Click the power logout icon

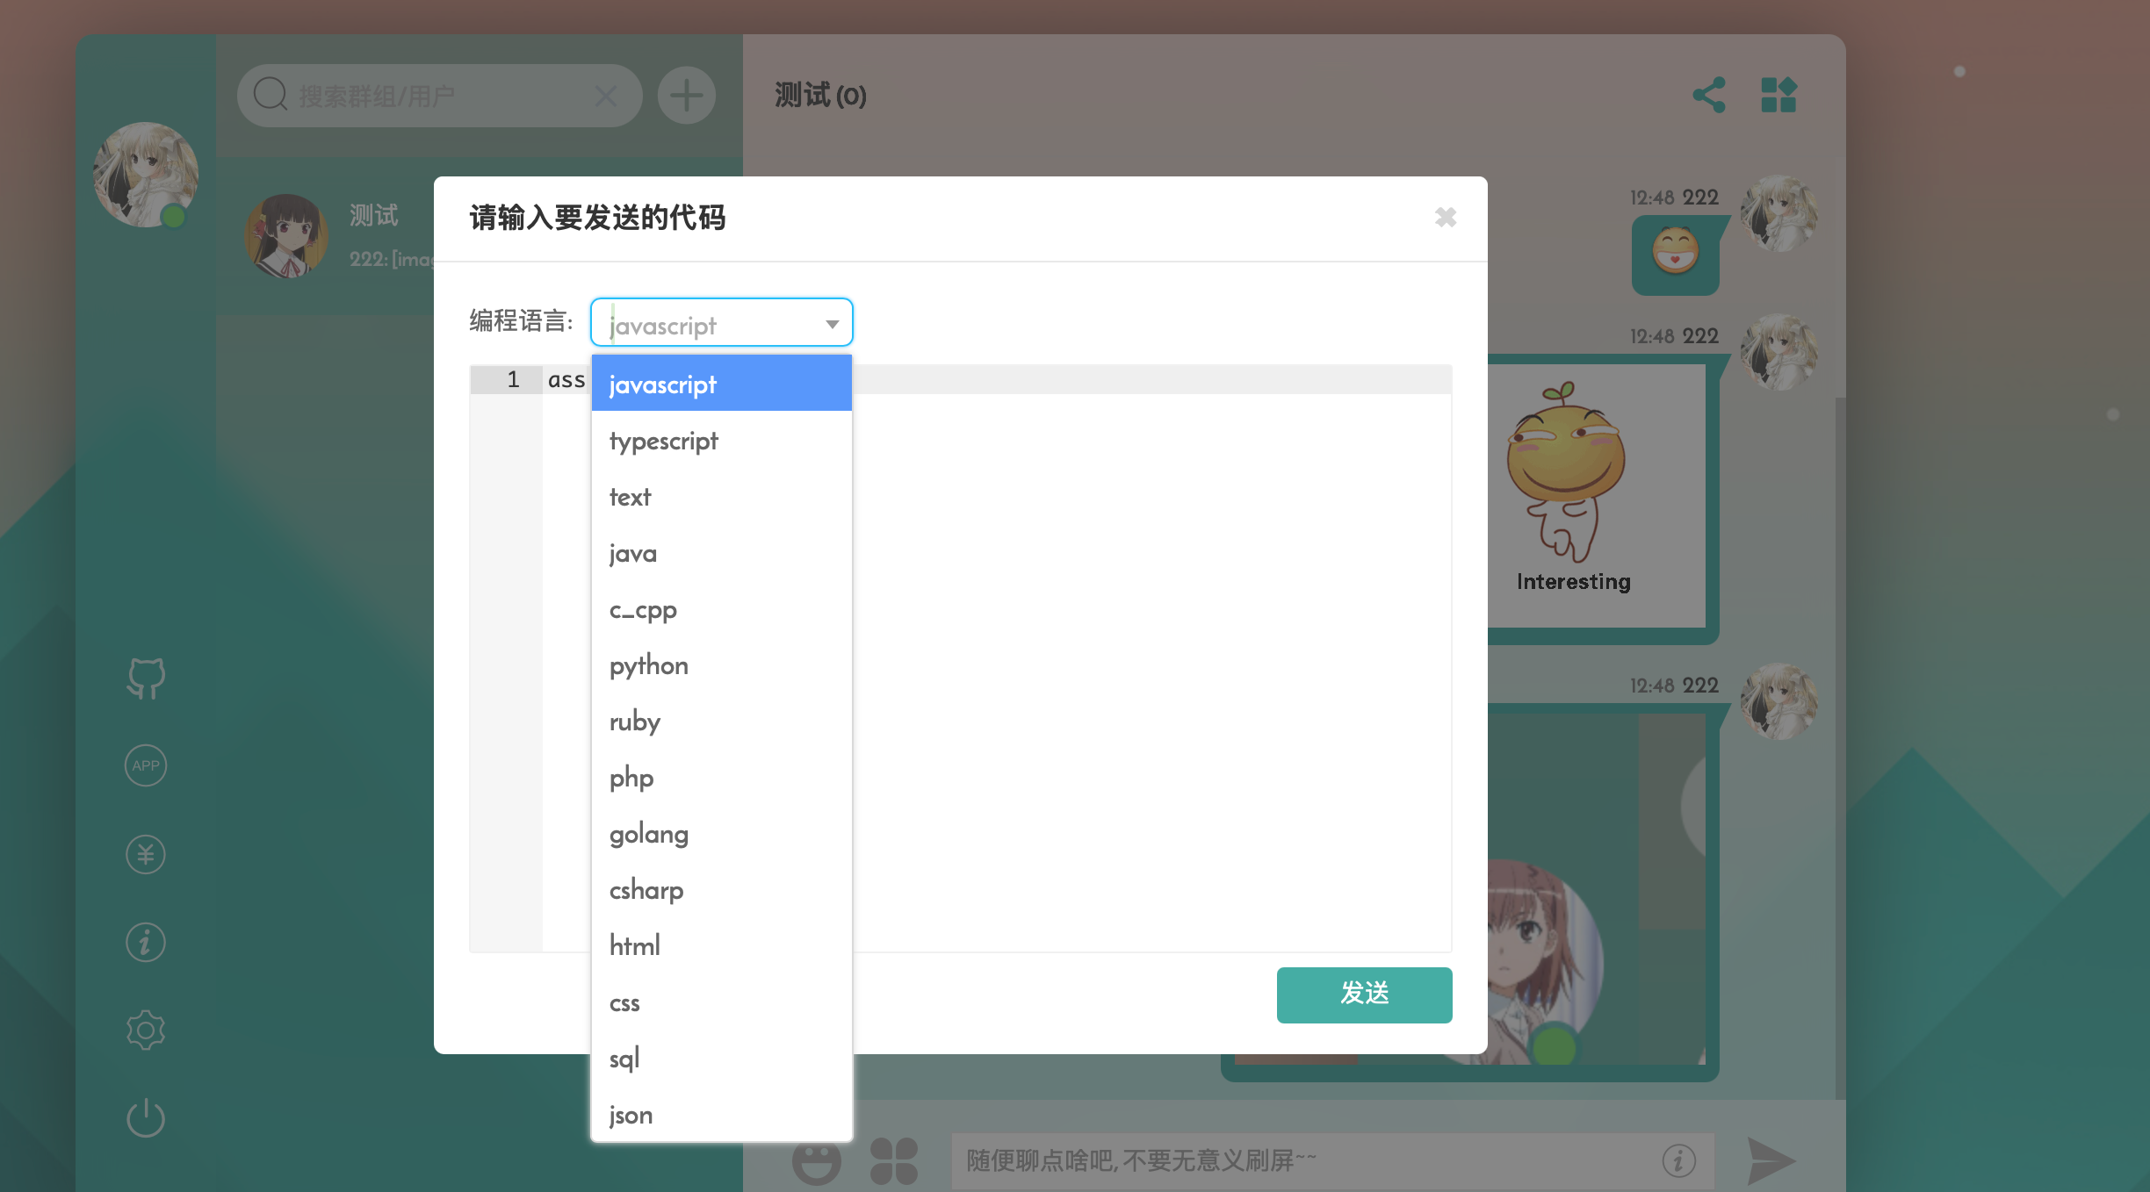click(x=146, y=1118)
